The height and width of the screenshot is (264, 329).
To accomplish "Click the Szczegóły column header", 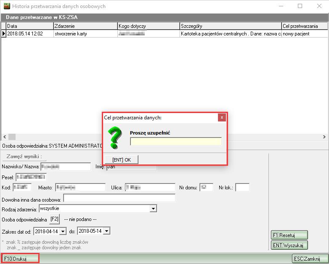I will click(231, 26).
